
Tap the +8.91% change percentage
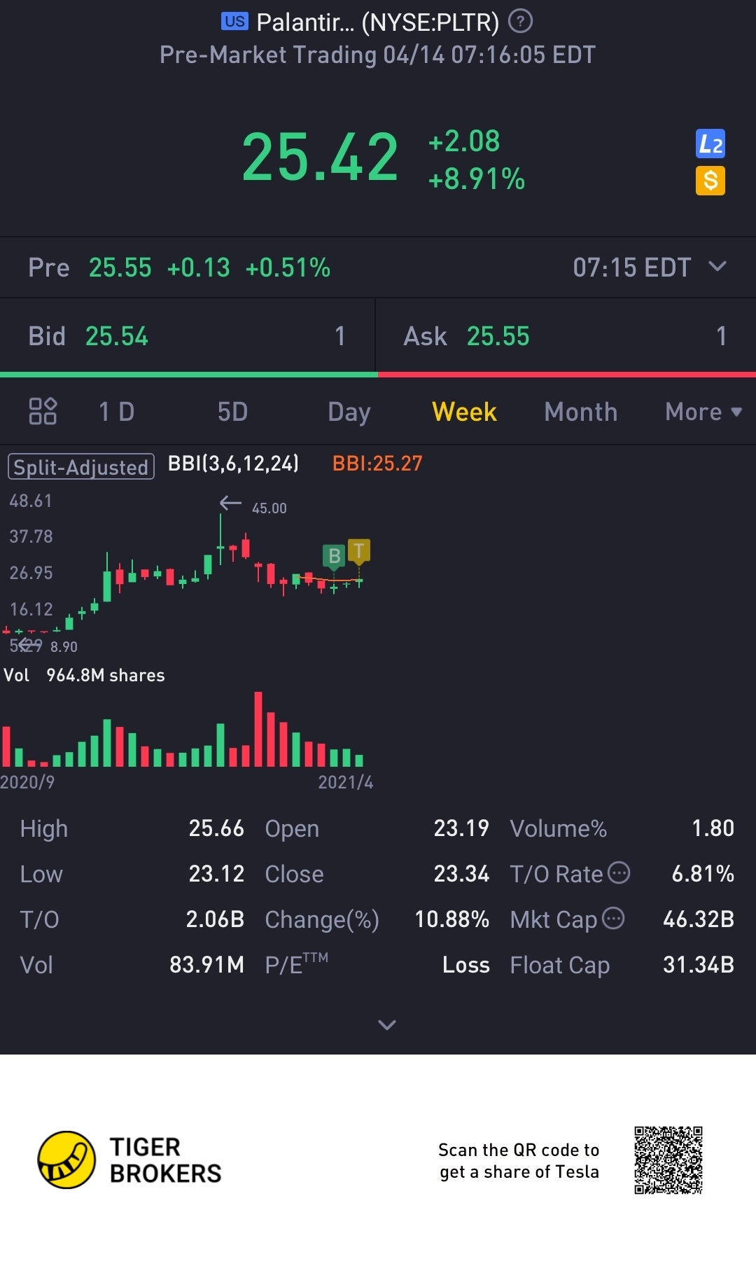tap(477, 179)
